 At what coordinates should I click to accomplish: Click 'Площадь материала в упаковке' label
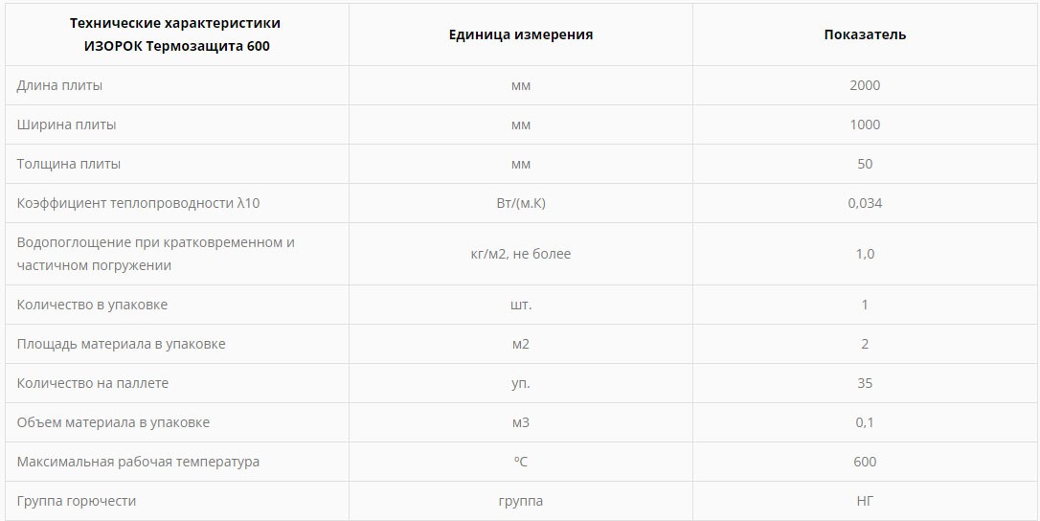point(121,344)
